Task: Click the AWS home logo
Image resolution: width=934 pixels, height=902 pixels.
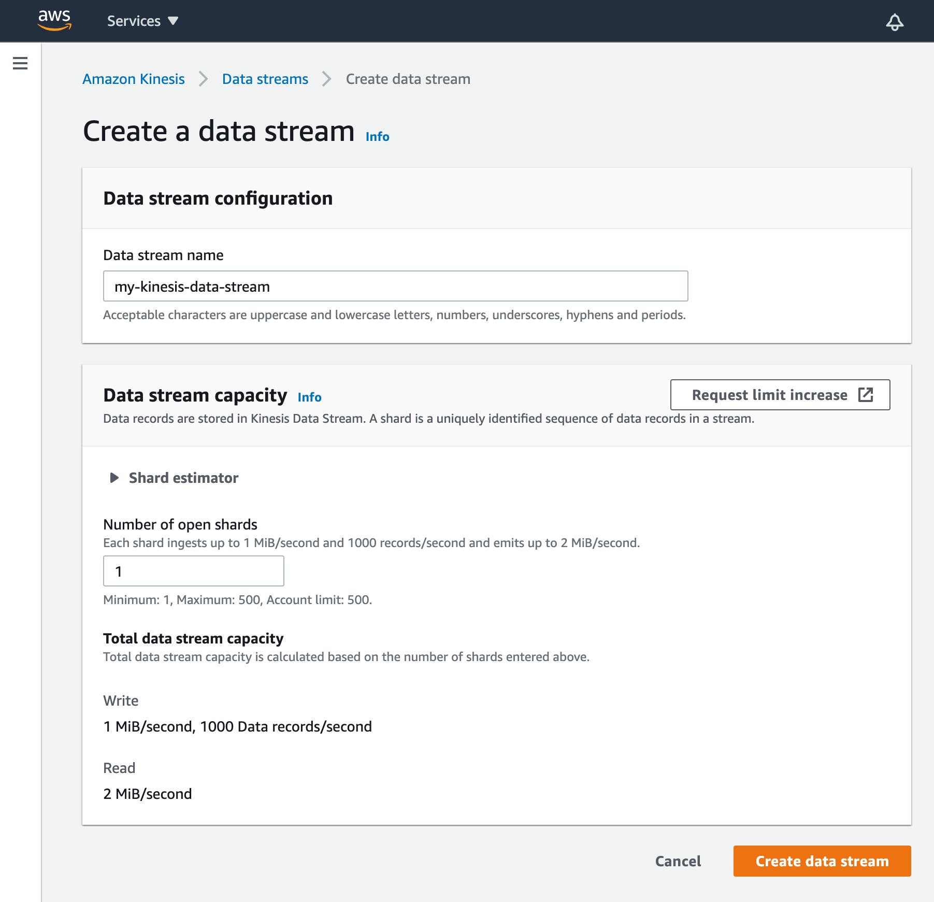Action: pyautogui.click(x=54, y=20)
